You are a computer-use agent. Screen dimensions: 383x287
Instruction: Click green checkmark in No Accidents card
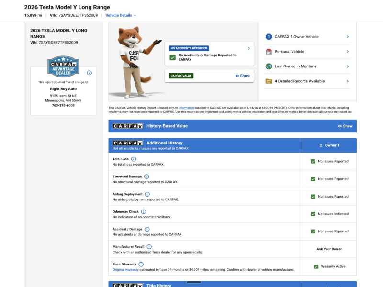[x=173, y=57]
